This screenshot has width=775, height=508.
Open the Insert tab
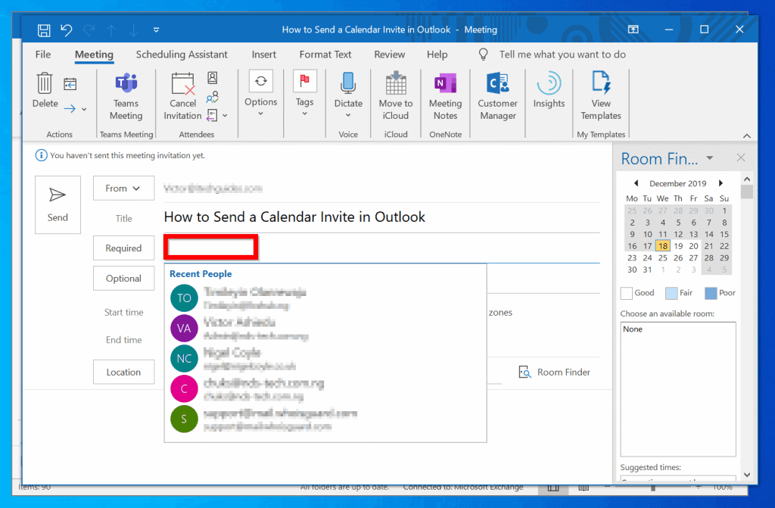263,55
